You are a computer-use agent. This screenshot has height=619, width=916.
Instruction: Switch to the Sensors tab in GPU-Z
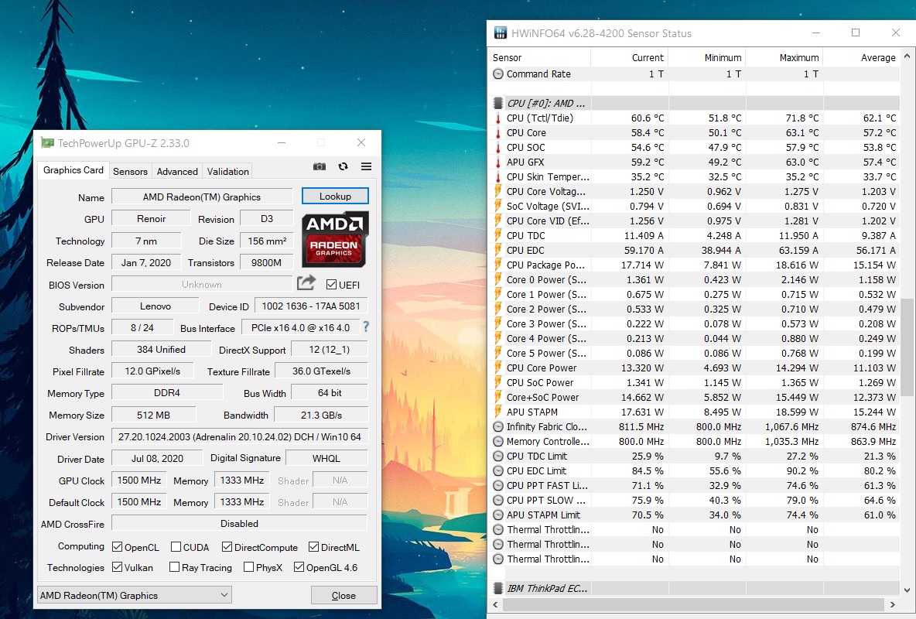pyautogui.click(x=130, y=171)
